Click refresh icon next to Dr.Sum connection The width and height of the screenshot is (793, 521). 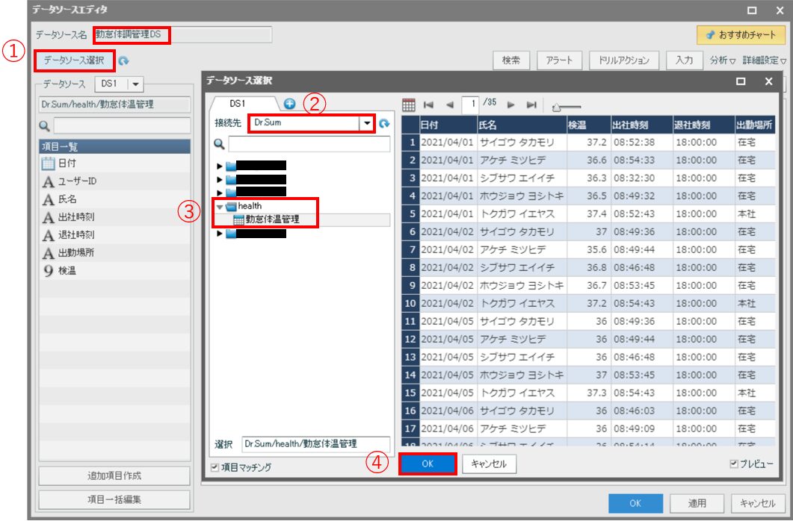pos(385,123)
